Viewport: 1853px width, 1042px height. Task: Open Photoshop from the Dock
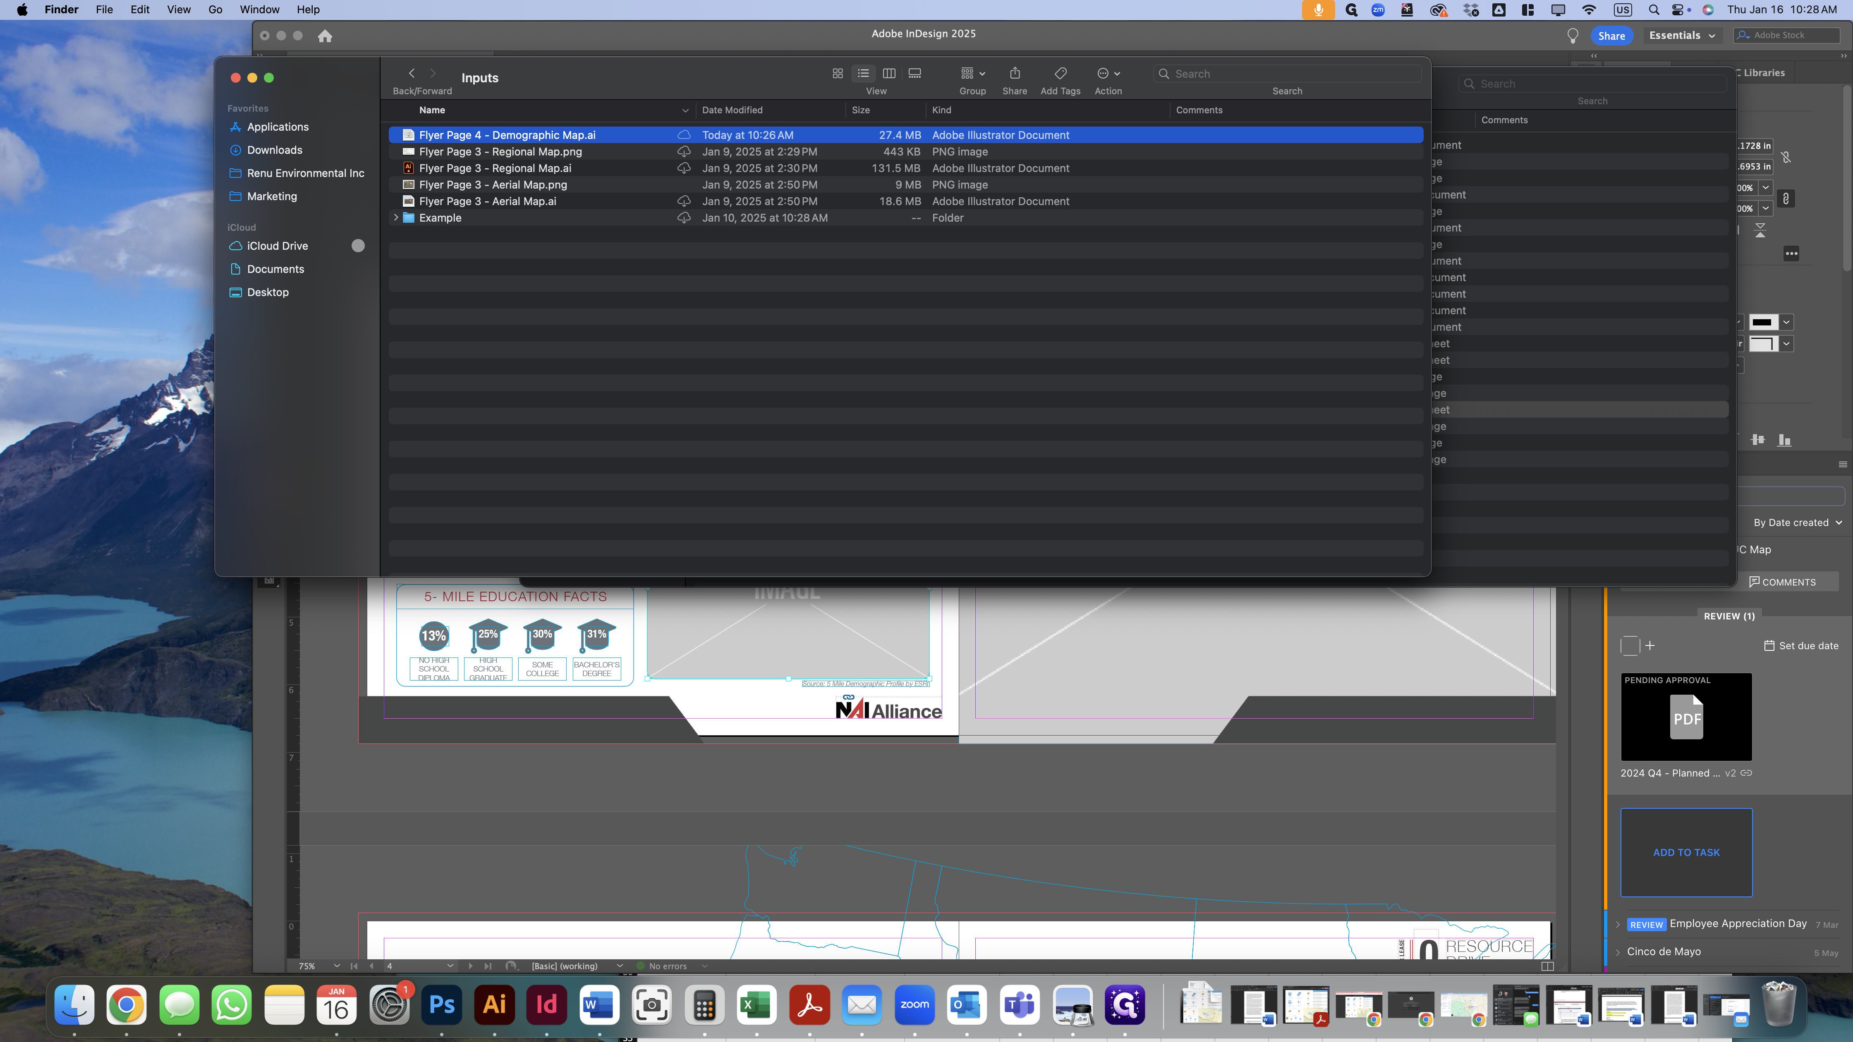(x=442, y=1005)
